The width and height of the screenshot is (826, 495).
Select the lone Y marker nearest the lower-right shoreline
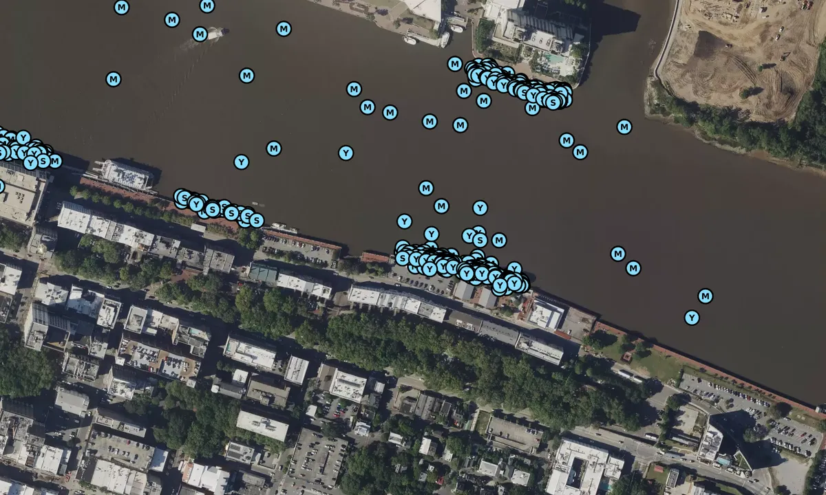[x=692, y=318]
